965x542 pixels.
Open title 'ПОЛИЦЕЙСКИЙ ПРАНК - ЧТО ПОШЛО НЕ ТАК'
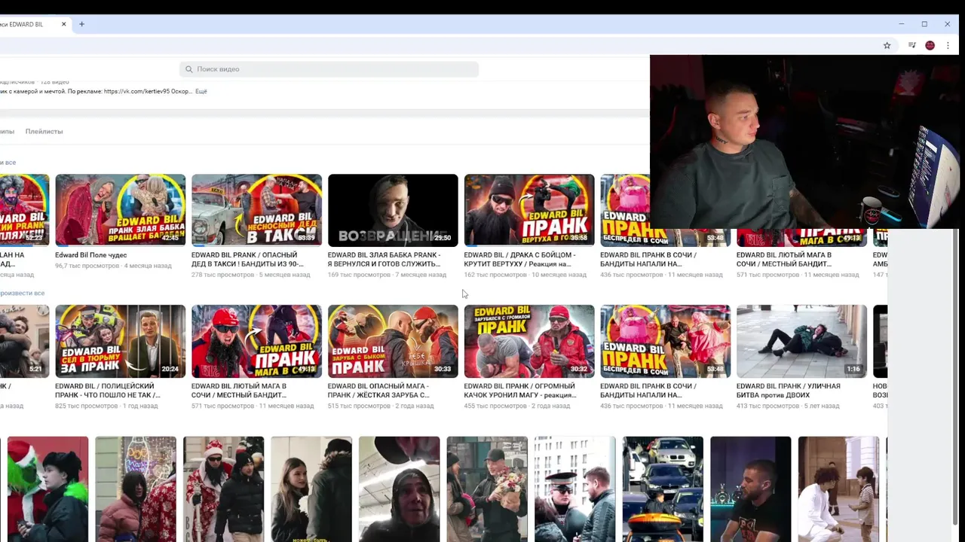pyautogui.click(x=108, y=391)
